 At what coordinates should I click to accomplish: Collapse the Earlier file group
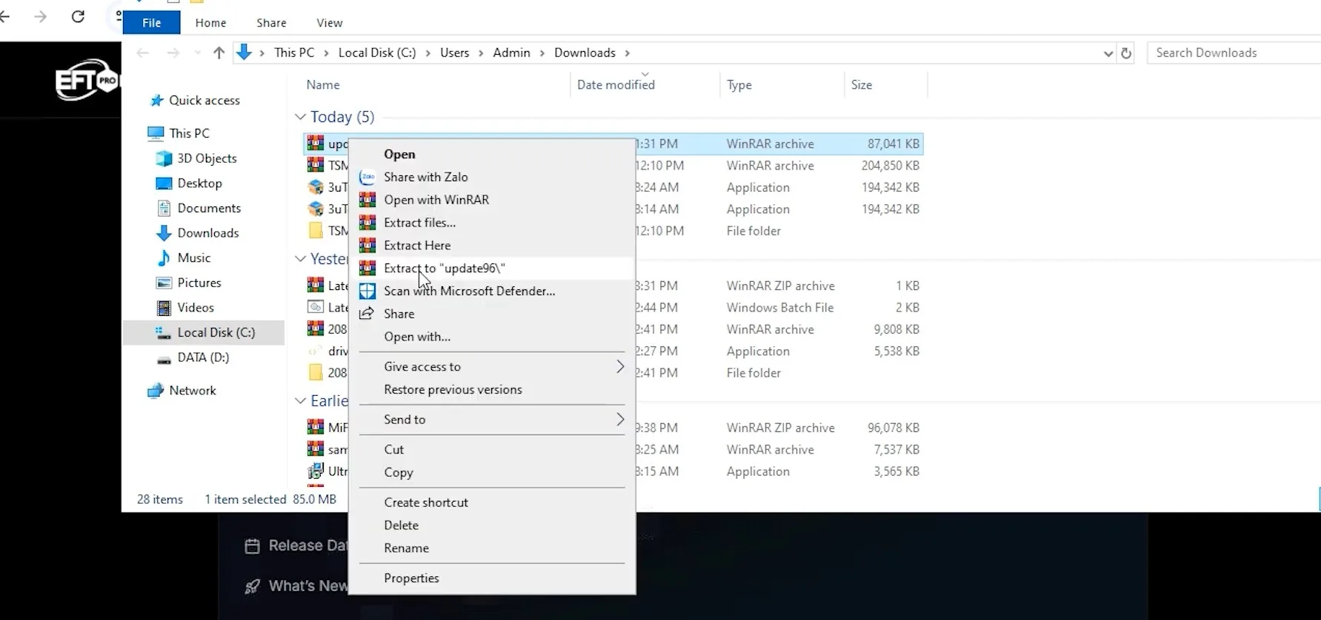pyautogui.click(x=300, y=401)
